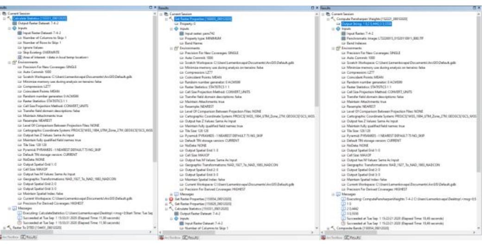The width and height of the screenshot is (499, 244).
Task: Click hammer icon of highlighted Get Raster Properties
Action: coord(171,19)
